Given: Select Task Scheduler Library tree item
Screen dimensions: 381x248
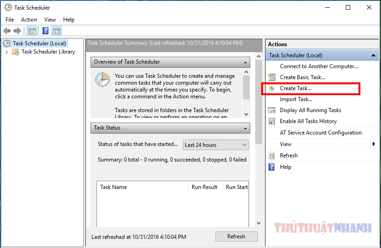Looking at the screenshot, I should click(48, 52).
